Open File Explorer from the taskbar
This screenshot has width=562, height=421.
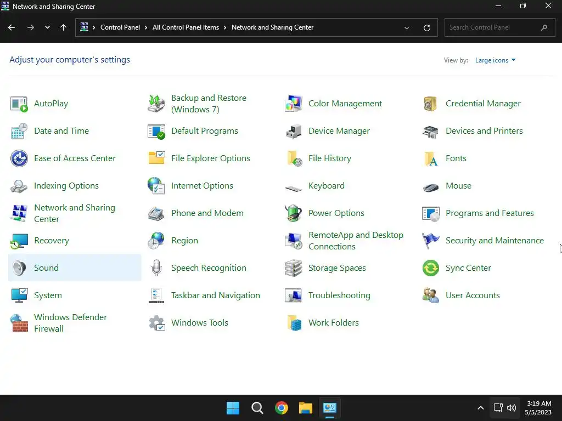306,408
